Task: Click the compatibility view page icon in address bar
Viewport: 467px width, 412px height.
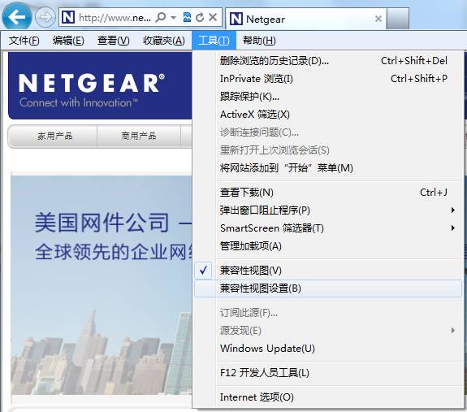Action: point(187,17)
